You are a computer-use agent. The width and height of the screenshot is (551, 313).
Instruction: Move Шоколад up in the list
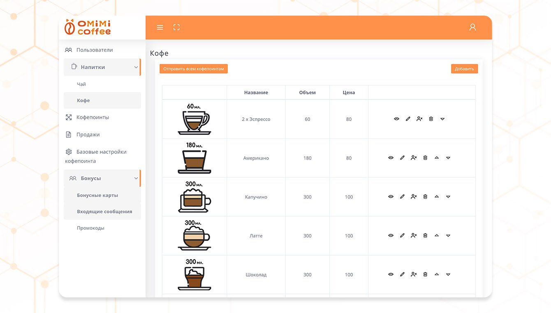click(437, 275)
